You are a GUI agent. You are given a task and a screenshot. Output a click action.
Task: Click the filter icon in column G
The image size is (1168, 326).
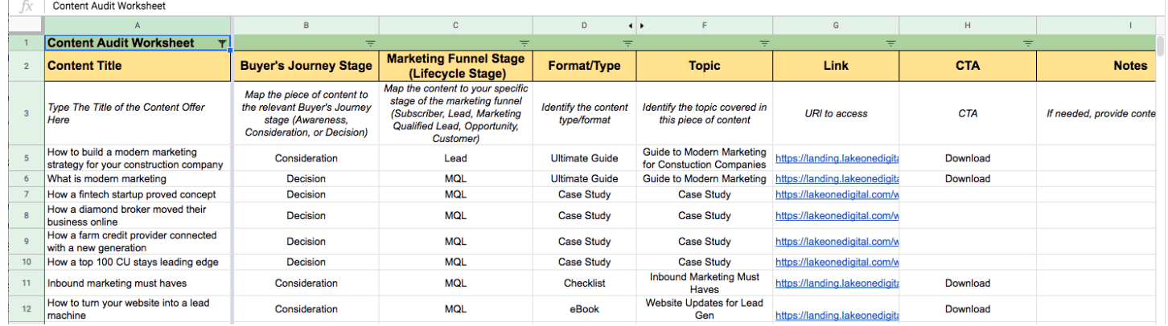[x=890, y=43]
